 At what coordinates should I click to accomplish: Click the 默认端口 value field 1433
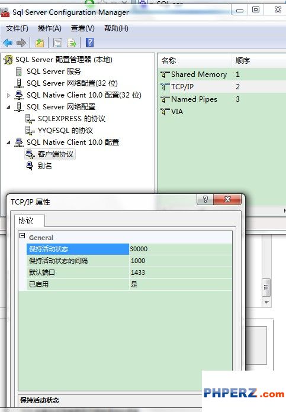(x=181, y=272)
